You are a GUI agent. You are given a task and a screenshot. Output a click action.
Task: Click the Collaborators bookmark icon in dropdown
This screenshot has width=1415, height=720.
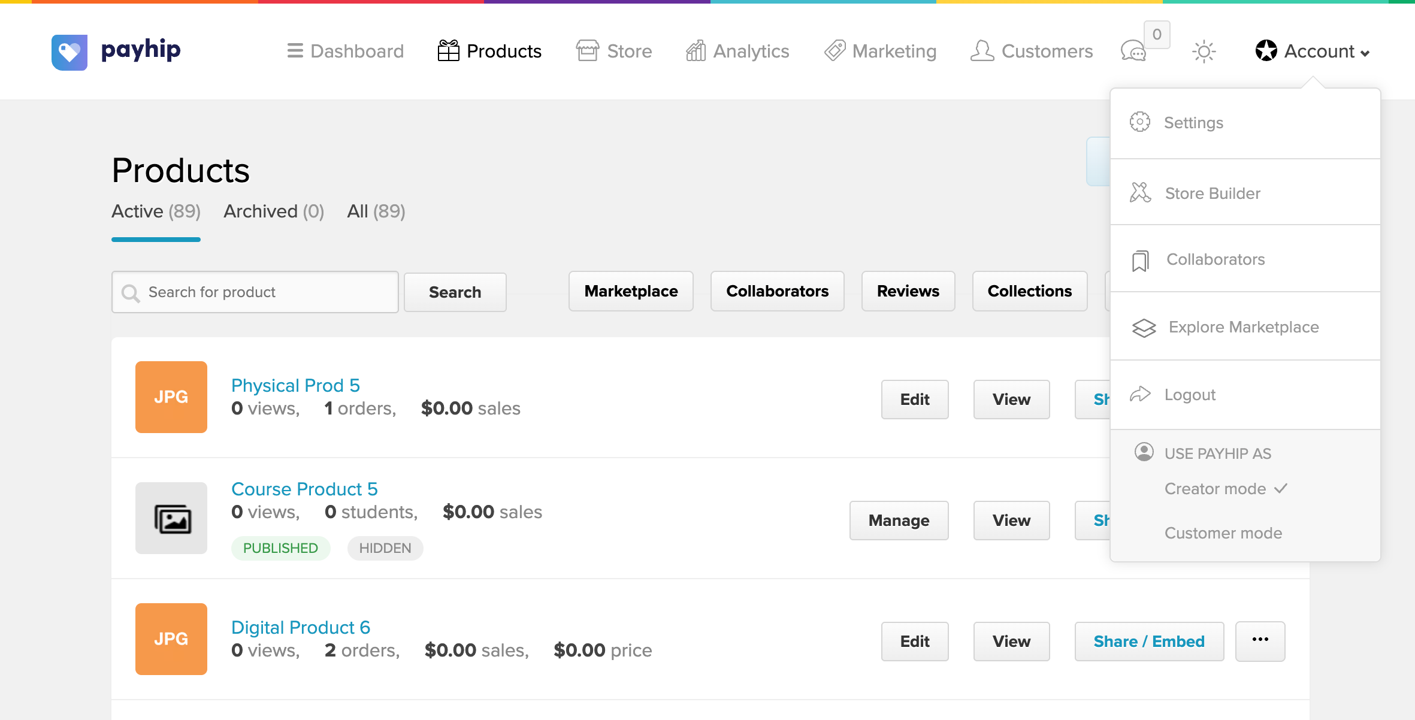pos(1140,261)
